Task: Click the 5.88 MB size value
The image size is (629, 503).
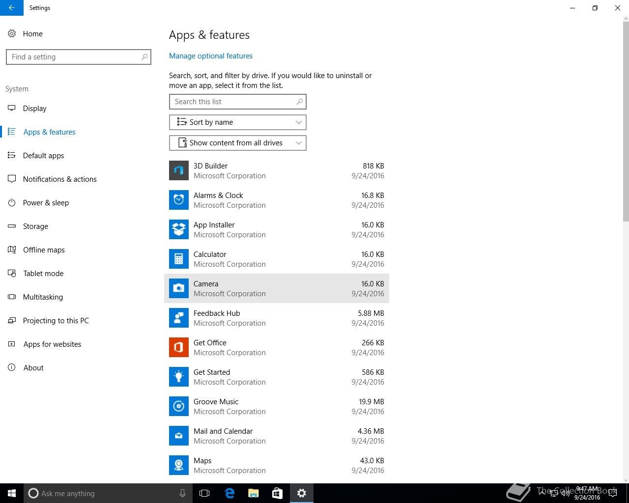Action: (x=371, y=313)
